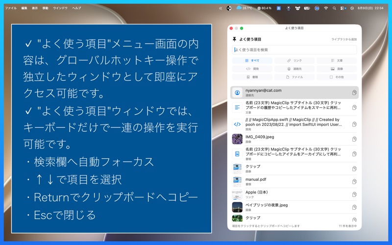Image resolution: width=392 pixels, height=245 pixels.
Task: Click copy icon of アーカイブにして再利 書類 row
Action: (x=354, y=154)
